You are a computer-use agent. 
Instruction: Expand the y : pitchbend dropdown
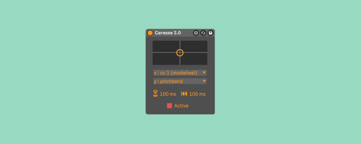pos(180,81)
